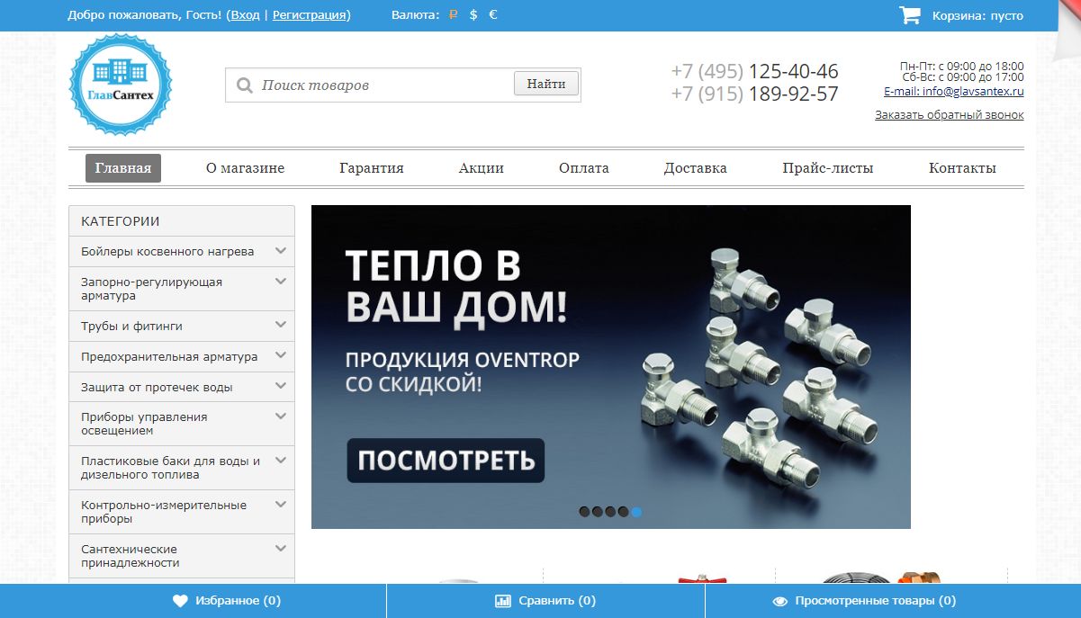
Task: Open the Главная menu item
Action: point(123,168)
